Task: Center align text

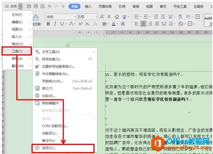Action: pyautogui.click(x=143, y=24)
